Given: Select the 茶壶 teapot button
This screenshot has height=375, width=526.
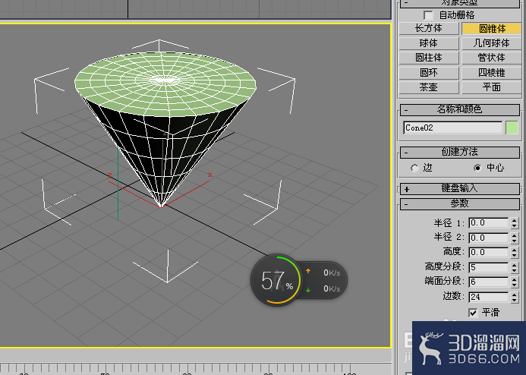Looking at the screenshot, I should click(x=428, y=87).
